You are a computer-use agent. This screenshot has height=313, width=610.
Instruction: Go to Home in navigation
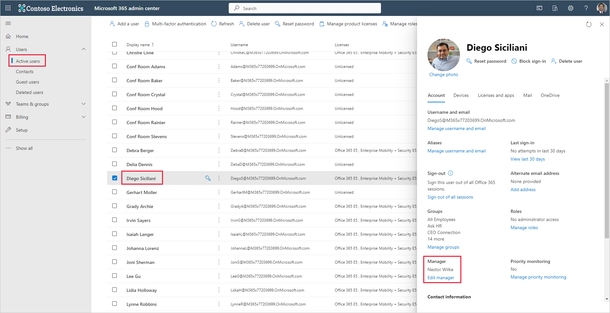[22, 36]
